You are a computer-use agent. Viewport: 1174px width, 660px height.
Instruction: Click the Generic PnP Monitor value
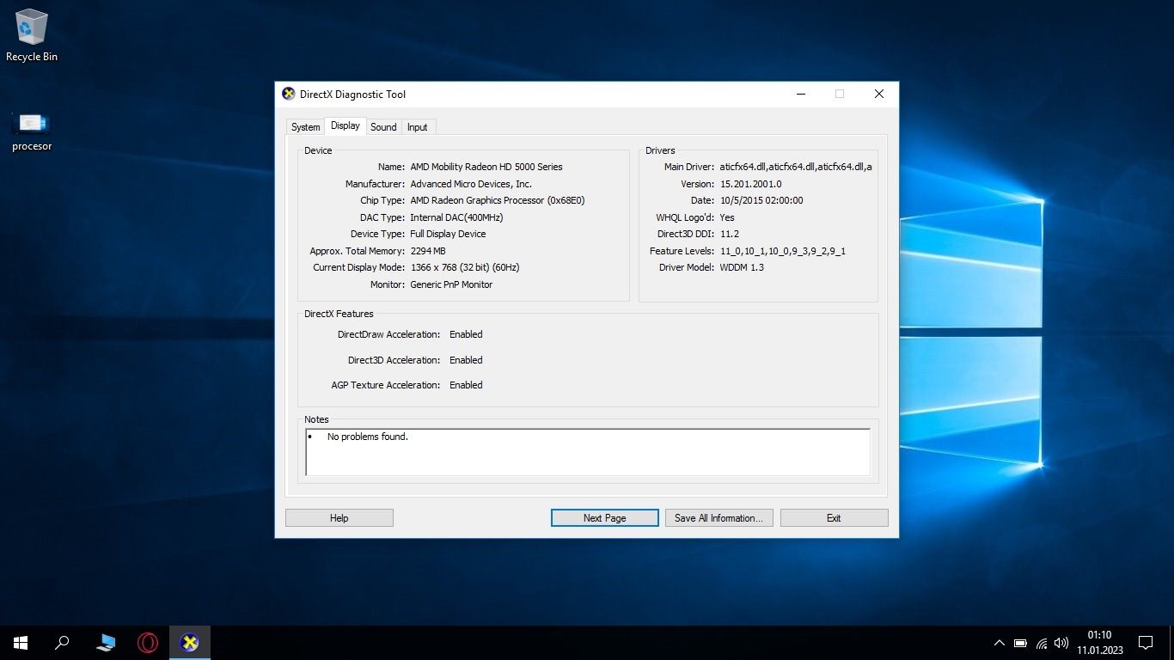click(451, 284)
